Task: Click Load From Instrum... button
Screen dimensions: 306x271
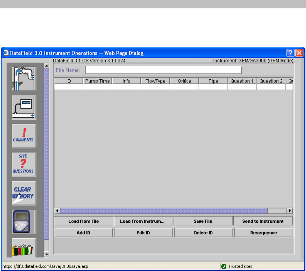Action: tap(143, 221)
